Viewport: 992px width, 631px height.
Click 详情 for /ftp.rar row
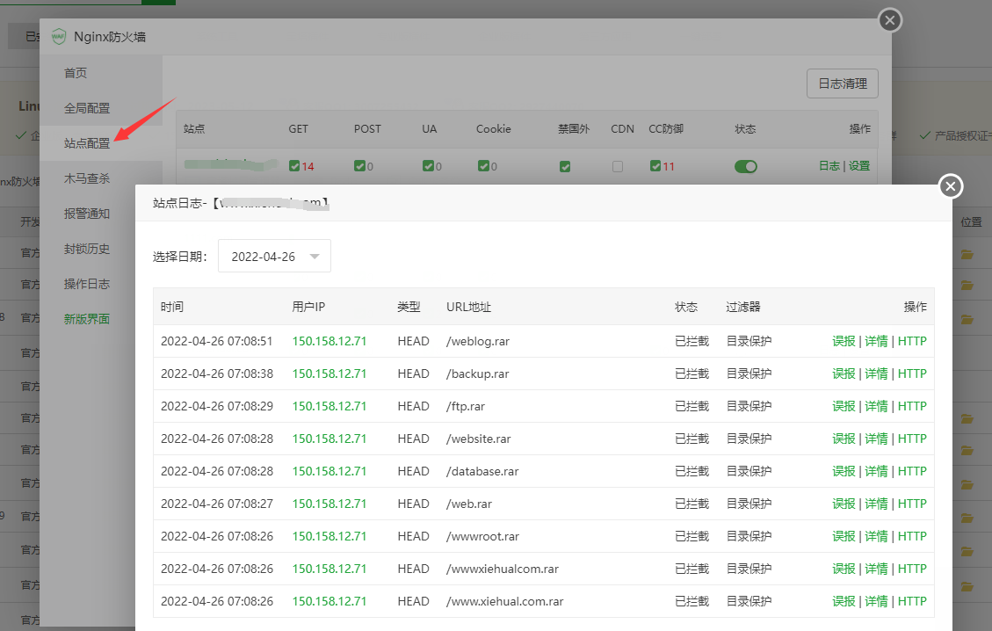click(x=876, y=406)
